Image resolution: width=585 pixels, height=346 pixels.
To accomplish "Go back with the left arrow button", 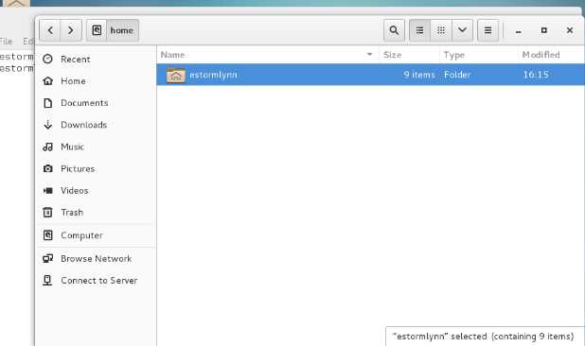I will [x=50, y=30].
